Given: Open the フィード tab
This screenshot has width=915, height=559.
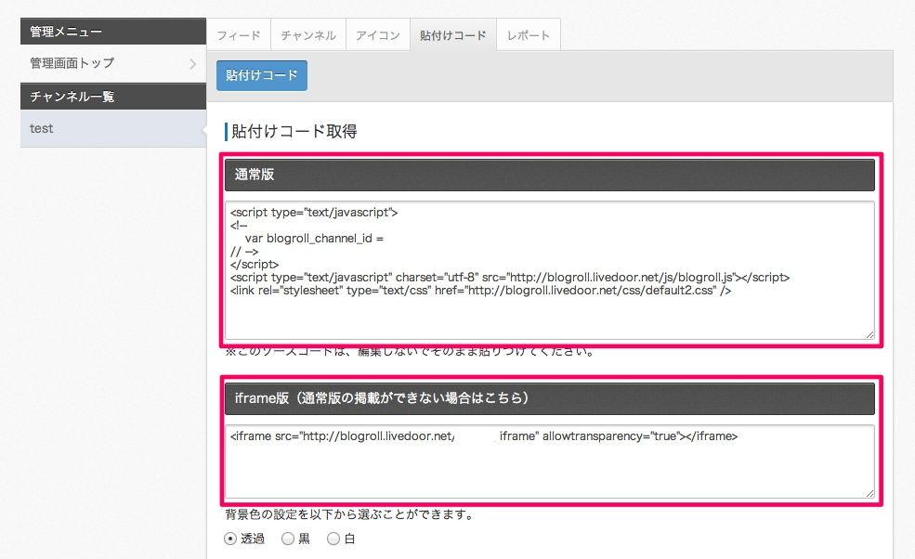Looking at the screenshot, I should pyautogui.click(x=239, y=35).
